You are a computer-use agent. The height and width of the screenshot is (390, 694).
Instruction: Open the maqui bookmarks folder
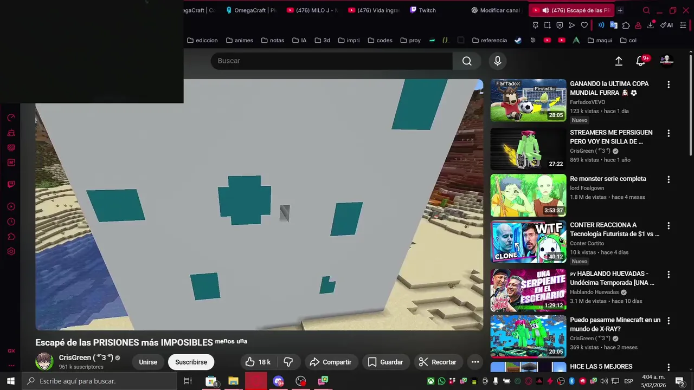599,40
